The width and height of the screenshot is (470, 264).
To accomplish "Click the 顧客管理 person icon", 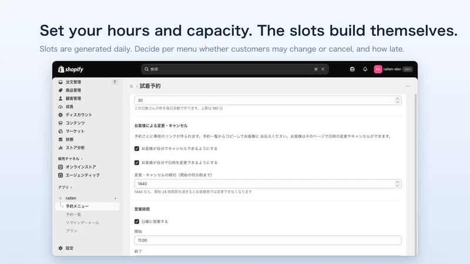I will [61, 99].
